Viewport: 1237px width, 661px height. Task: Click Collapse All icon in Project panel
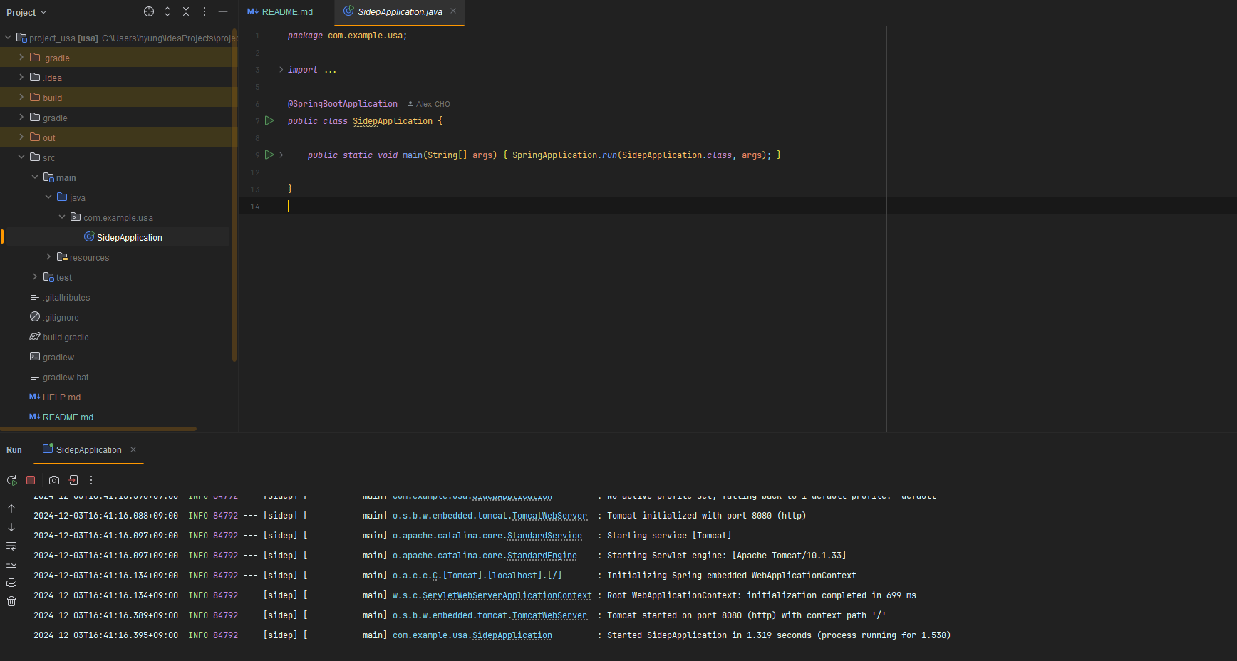point(186,11)
